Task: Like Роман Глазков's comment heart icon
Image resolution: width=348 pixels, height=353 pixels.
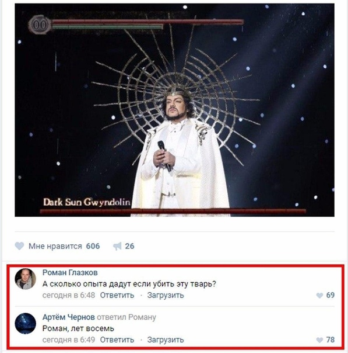Action: [319, 295]
